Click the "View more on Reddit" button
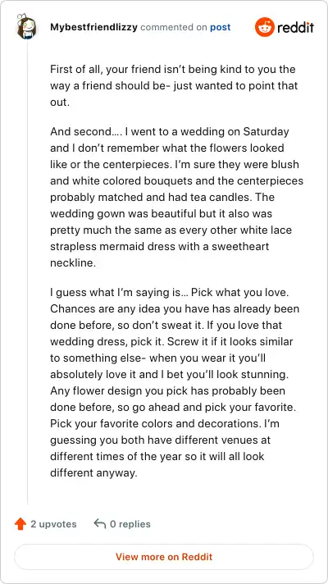Viewport: 328px width, 584px height. [x=164, y=557]
